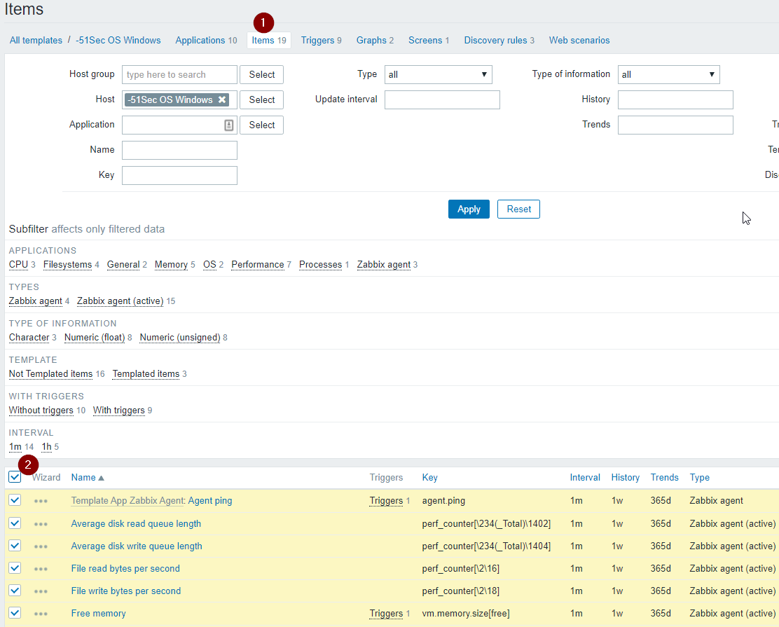This screenshot has width=779, height=627.
Task: Open the Type dropdown filter
Action: click(x=439, y=74)
